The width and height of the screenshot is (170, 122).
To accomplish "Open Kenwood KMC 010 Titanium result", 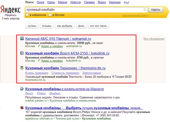I will point(58,39).
